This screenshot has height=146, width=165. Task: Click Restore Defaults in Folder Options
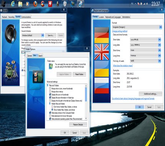pyautogui.click(x=78, y=124)
